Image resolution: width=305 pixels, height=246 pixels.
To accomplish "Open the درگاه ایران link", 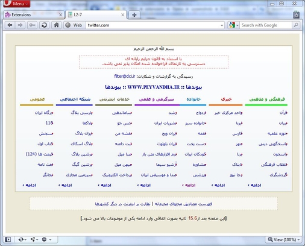I will pyautogui.click(x=44, y=113).
